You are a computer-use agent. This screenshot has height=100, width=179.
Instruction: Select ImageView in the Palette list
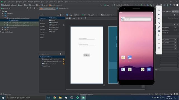55,22
